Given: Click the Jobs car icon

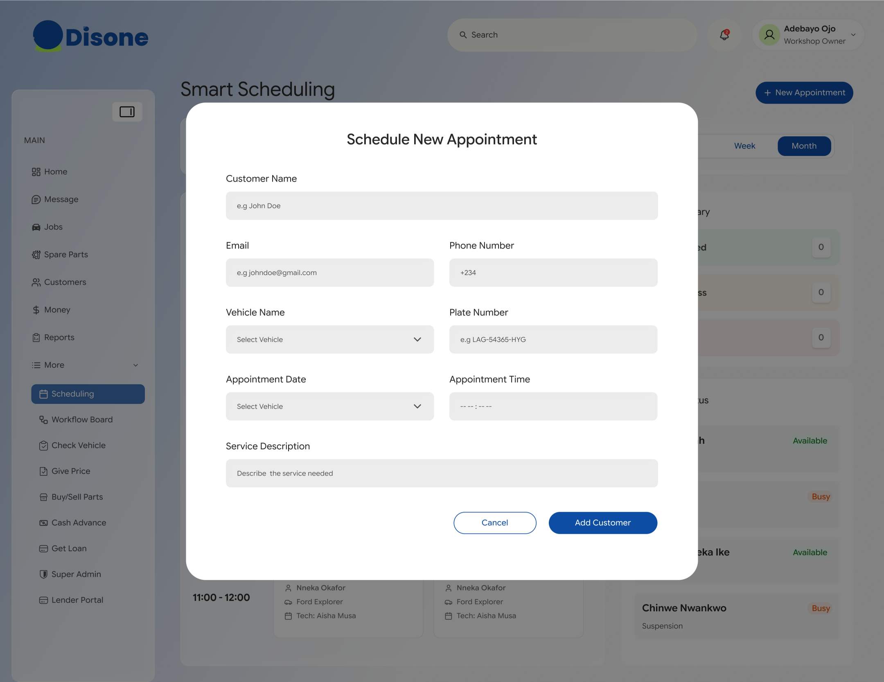Looking at the screenshot, I should pos(36,227).
